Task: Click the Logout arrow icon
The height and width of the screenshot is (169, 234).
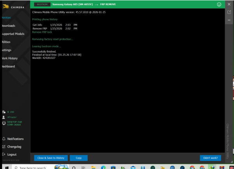Action: (4, 154)
